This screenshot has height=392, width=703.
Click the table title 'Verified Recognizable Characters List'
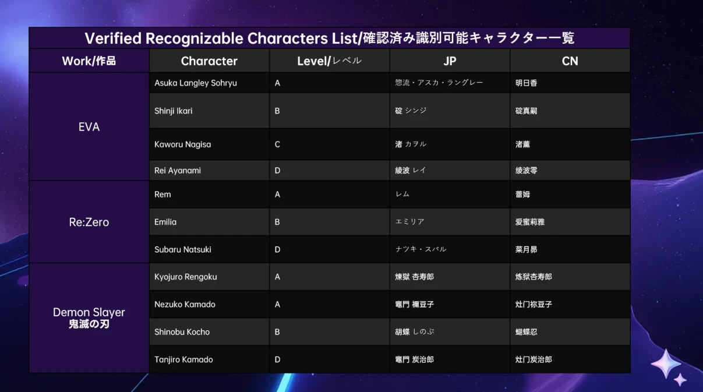coord(329,38)
